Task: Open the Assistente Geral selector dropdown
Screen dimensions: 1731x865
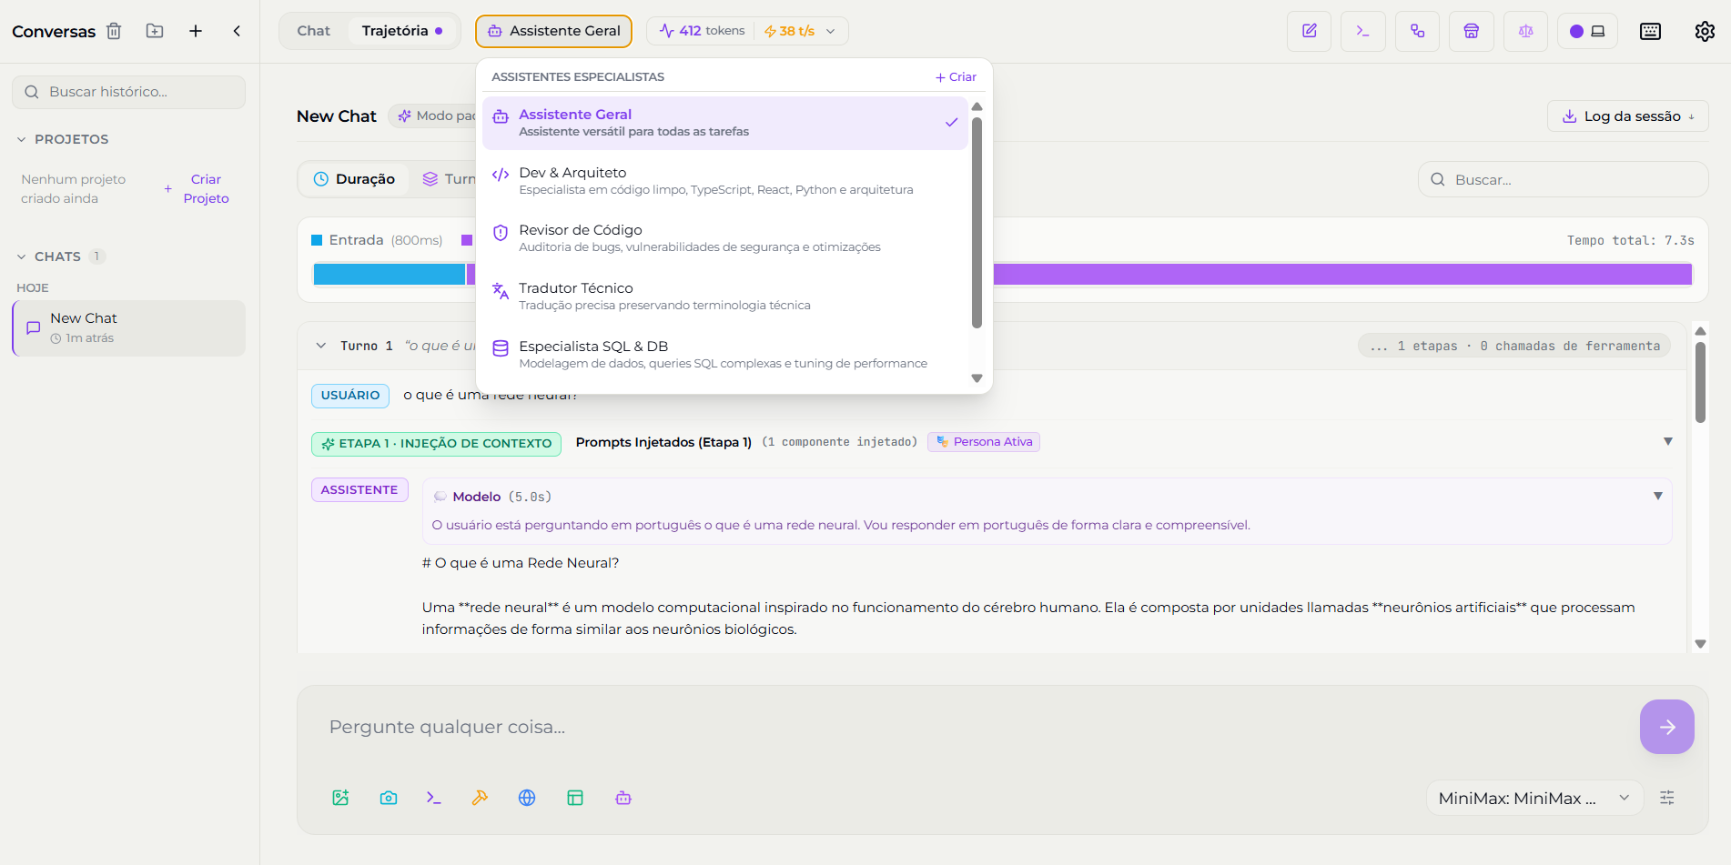Action: coord(553,31)
